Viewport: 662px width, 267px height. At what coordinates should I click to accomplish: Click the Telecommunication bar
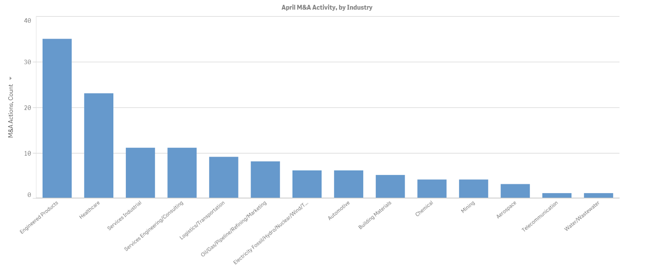[557, 196]
